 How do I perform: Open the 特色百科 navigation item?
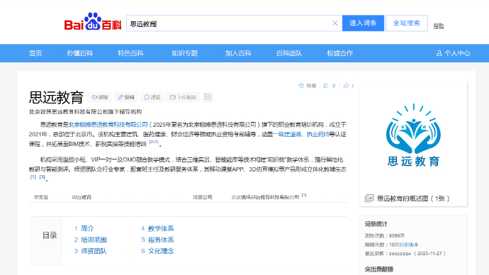[x=130, y=53]
